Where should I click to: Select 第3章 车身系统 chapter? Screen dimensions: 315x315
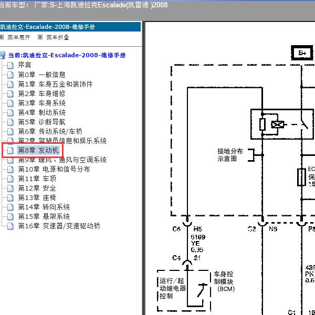[x=42, y=103]
